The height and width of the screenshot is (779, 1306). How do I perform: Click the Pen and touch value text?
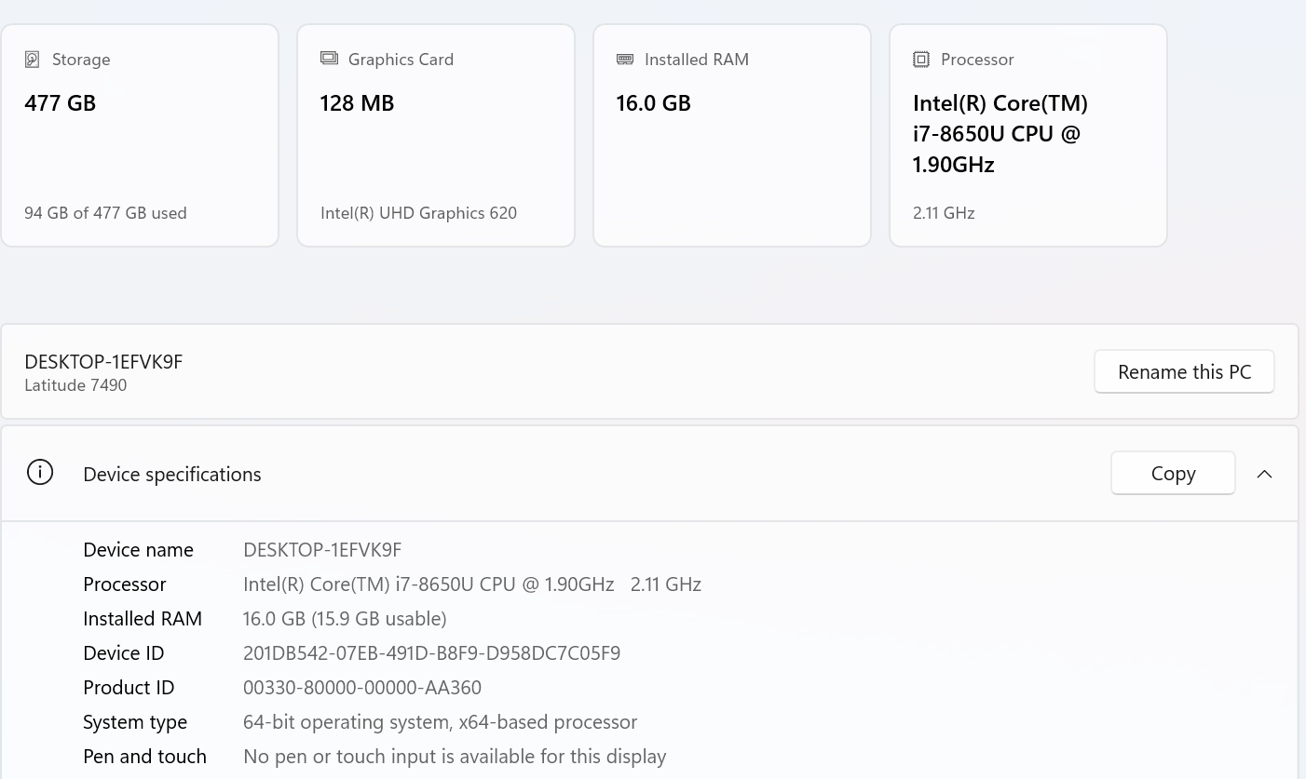point(455,757)
